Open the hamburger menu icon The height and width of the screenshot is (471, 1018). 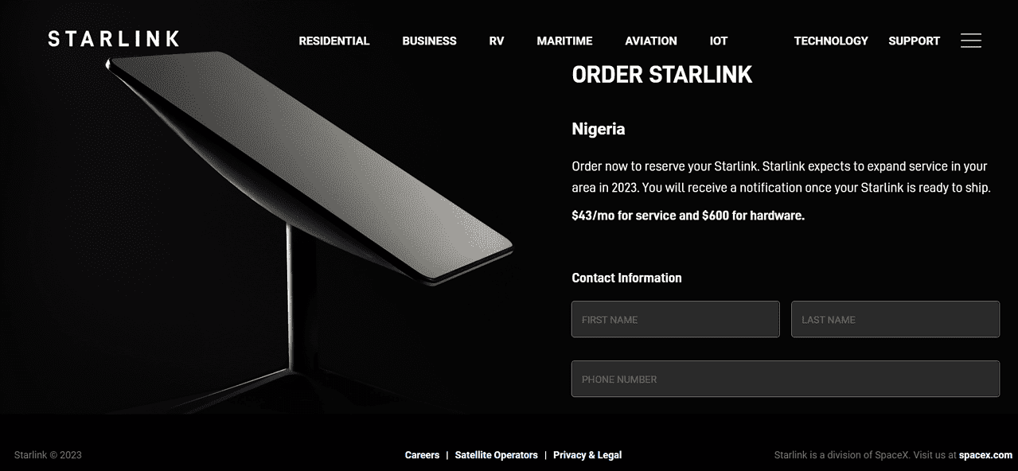(x=970, y=41)
